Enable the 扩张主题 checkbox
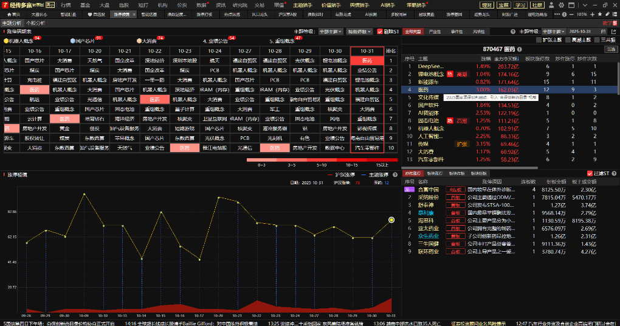620x326 pixels. 539,40
